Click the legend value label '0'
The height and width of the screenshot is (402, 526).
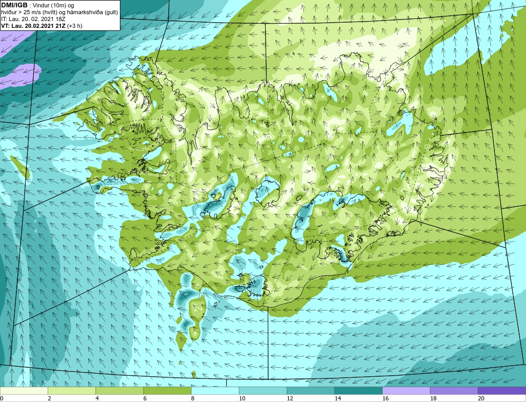click(2, 399)
